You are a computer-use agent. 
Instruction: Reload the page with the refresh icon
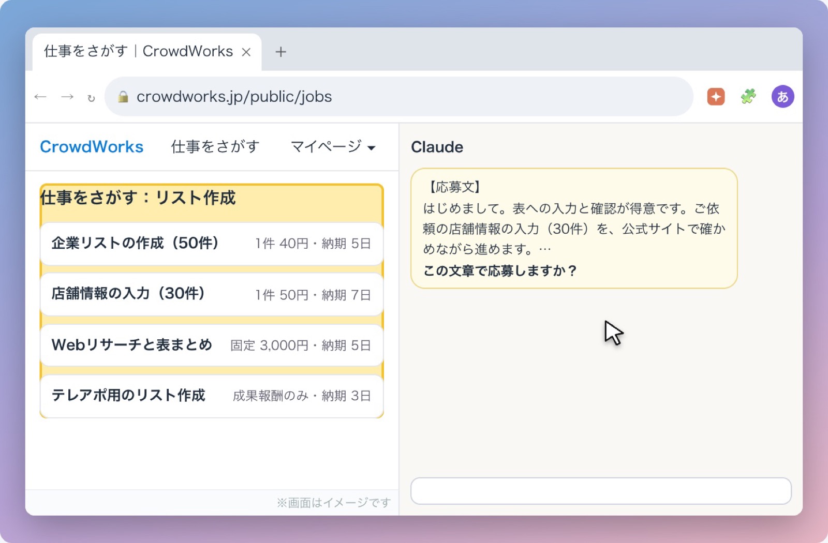pyautogui.click(x=91, y=98)
